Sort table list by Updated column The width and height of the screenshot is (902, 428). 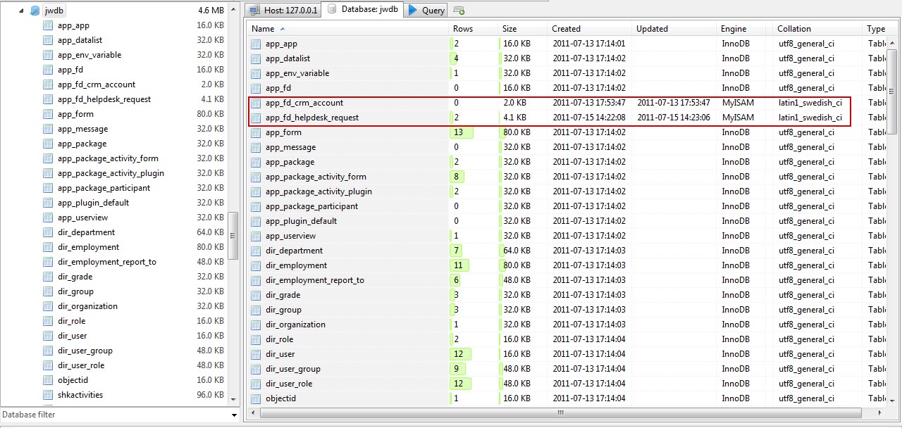point(674,29)
